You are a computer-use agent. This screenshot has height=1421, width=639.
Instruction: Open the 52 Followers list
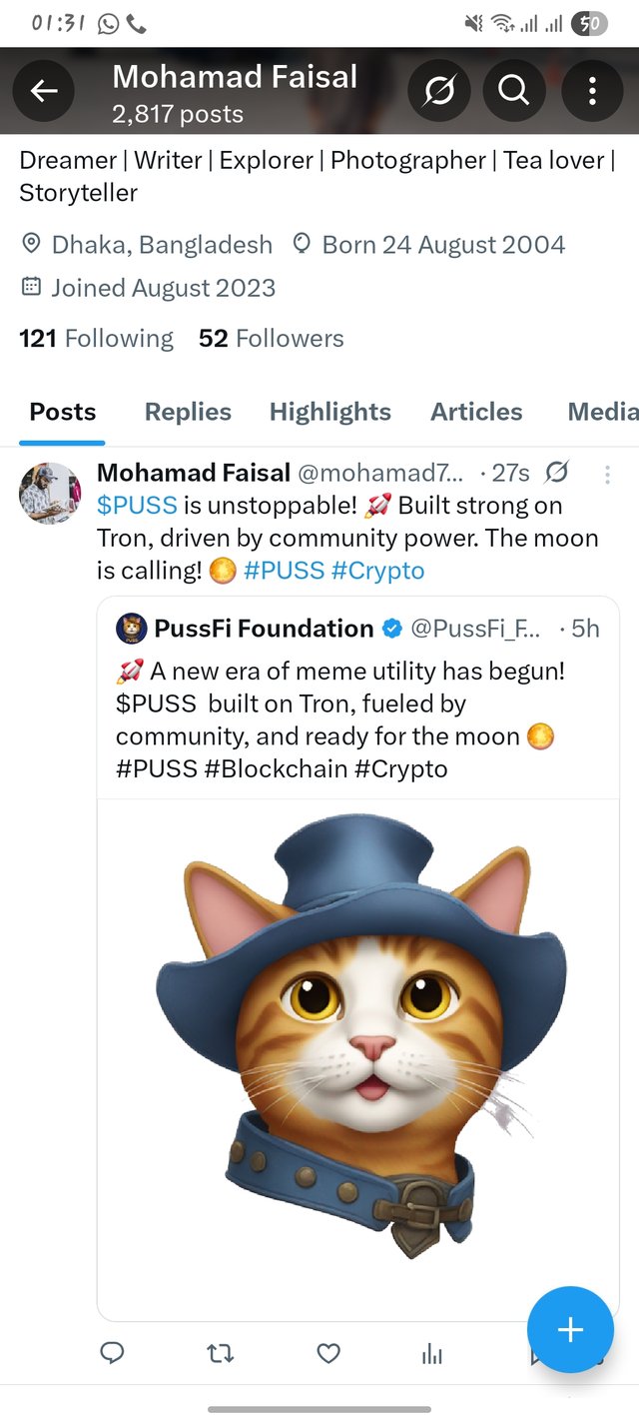point(271,339)
